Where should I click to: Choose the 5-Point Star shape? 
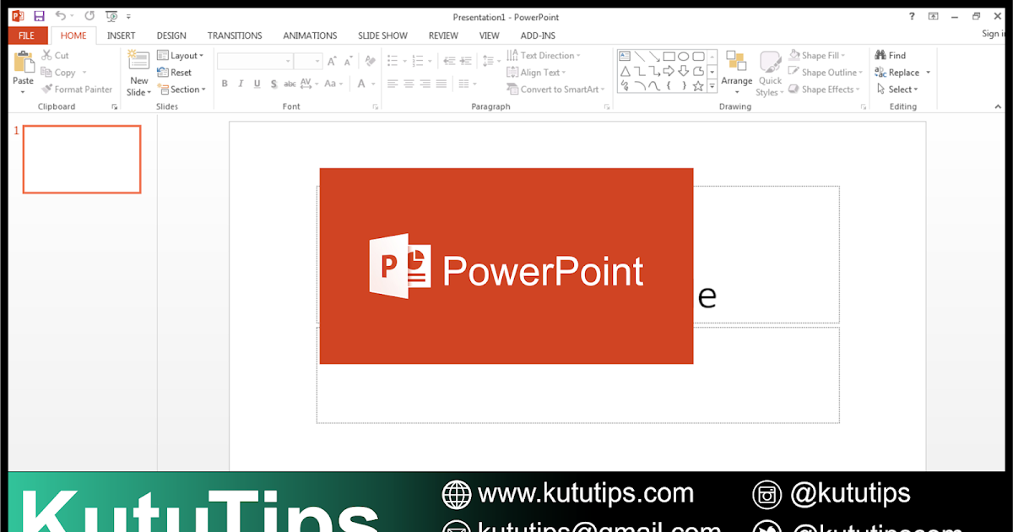pos(697,85)
